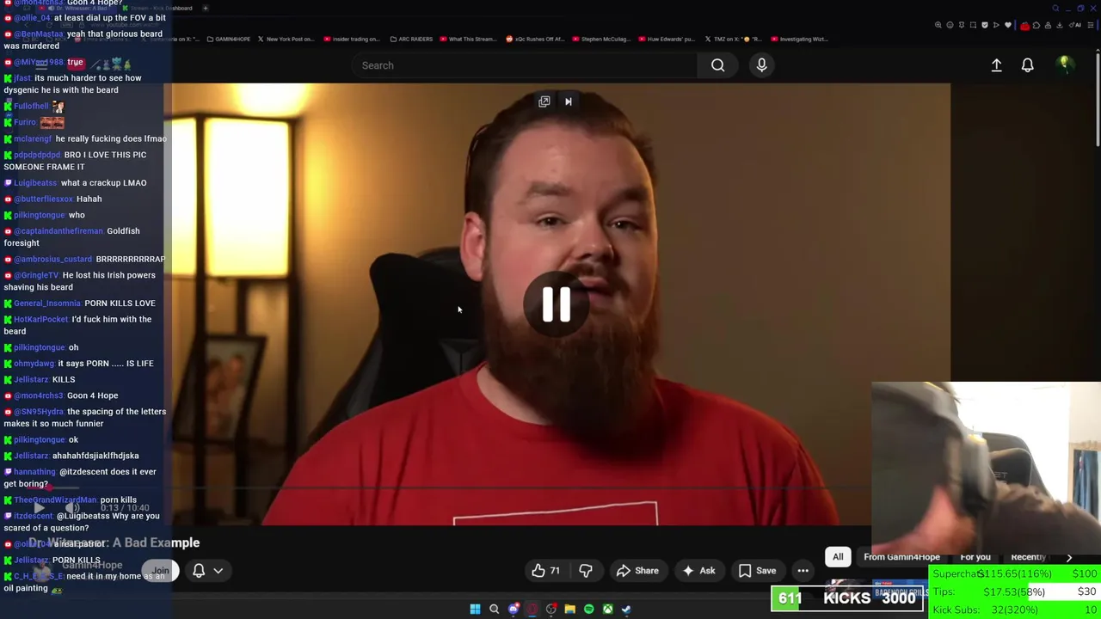Open File Explorer from taskbar
The width and height of the screenshot is (1101, 619).
point(569,609)
